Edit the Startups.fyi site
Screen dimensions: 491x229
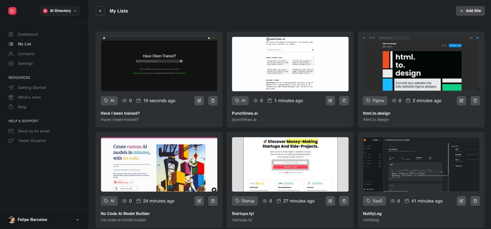(x=330, y=201)
